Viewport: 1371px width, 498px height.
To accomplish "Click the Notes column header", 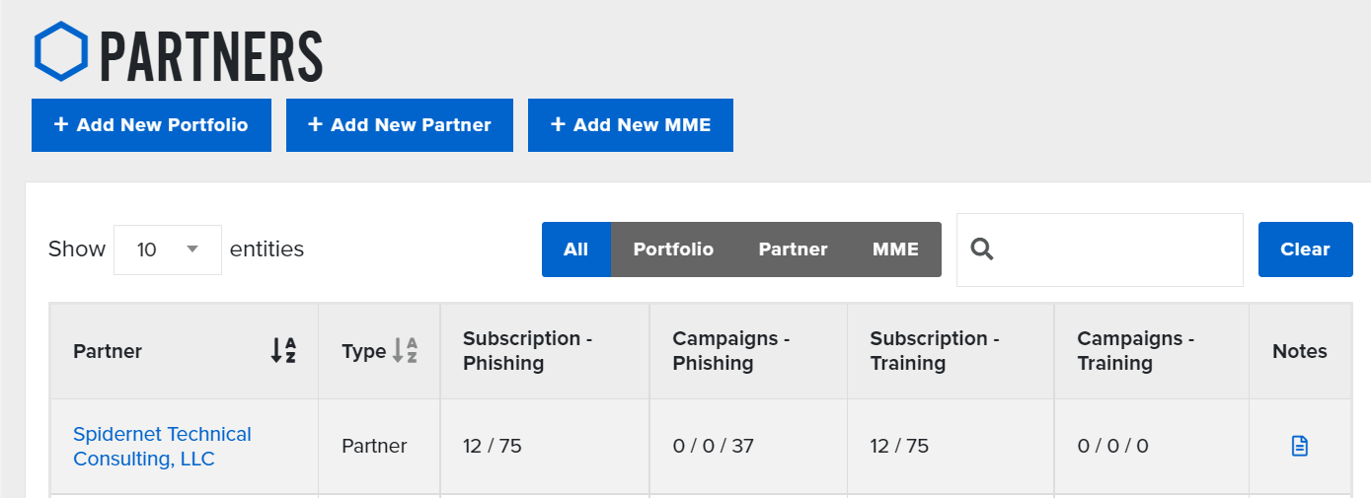I will (x=1300, y=351).
